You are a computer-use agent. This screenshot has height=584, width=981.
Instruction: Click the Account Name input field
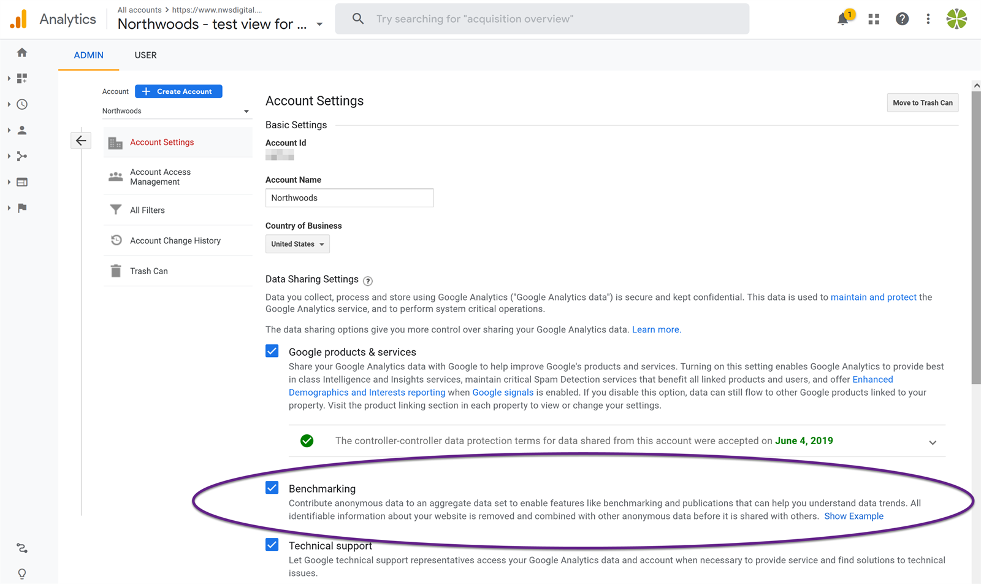pos(349,198)
